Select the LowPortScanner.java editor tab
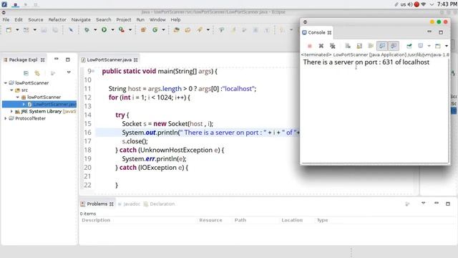 [x=109, y=59]
